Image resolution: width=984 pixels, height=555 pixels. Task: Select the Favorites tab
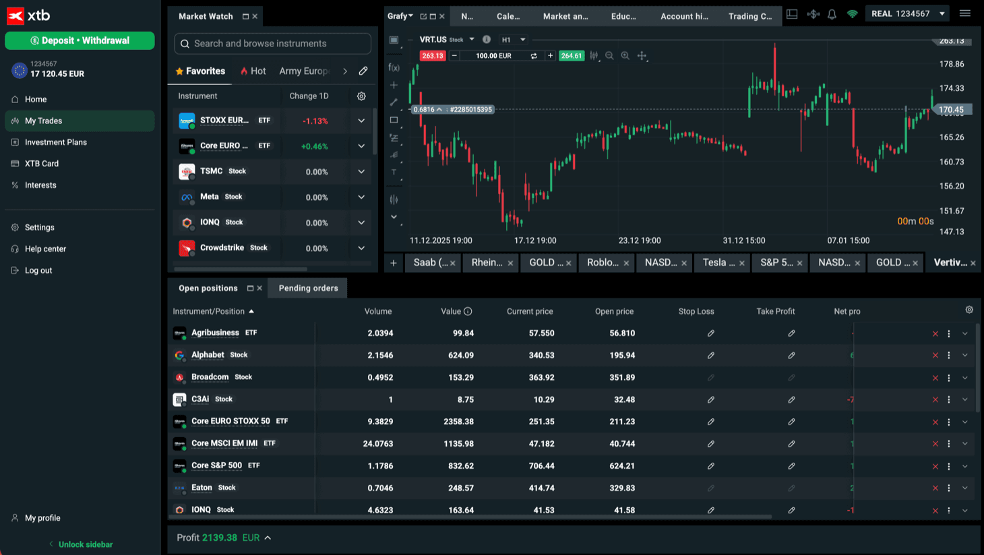pyautogui.click(x=200, y=71)
